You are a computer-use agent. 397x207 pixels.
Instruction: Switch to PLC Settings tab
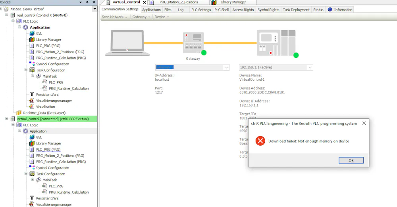pyautogui.click(x=201, y=9)
